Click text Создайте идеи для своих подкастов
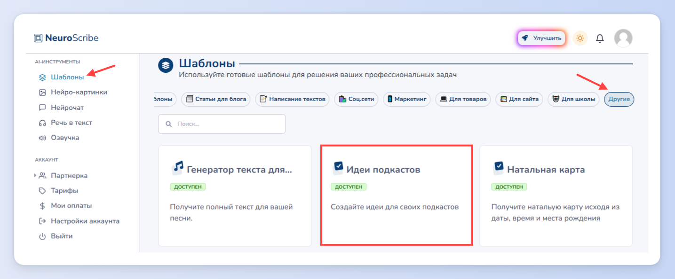675x279 pixels. [x=395, y=207]
